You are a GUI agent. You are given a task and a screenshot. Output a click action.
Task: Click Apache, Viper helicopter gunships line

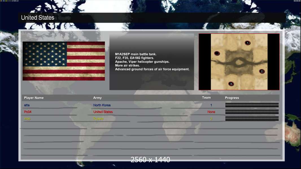click(142, 62)
